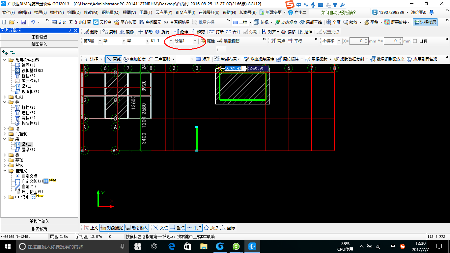This screenshot has width=450, height=253.
Task: Select the 矩形 rectangle draw tool
Action: point(203,59)
